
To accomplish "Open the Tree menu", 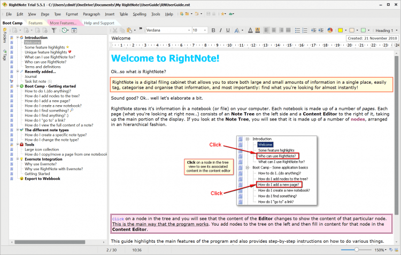I will click(x=58, y=14).
